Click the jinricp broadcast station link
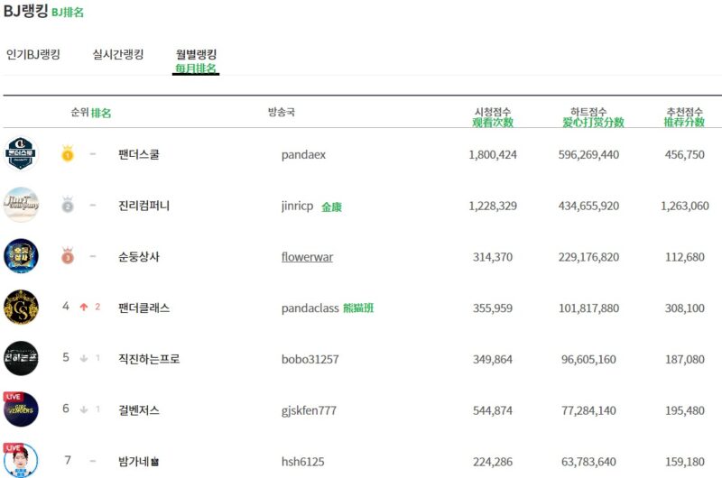Viewport: 722px width, 478px height. tap(297, 207)
